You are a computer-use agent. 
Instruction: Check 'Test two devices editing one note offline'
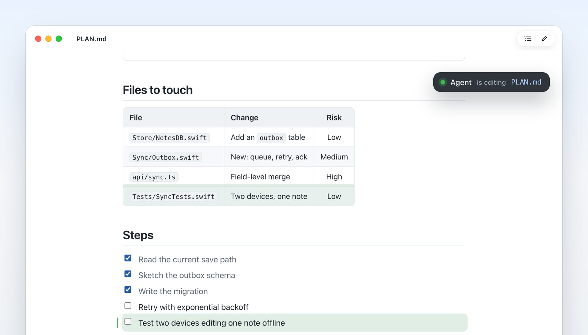coord(128,322)
